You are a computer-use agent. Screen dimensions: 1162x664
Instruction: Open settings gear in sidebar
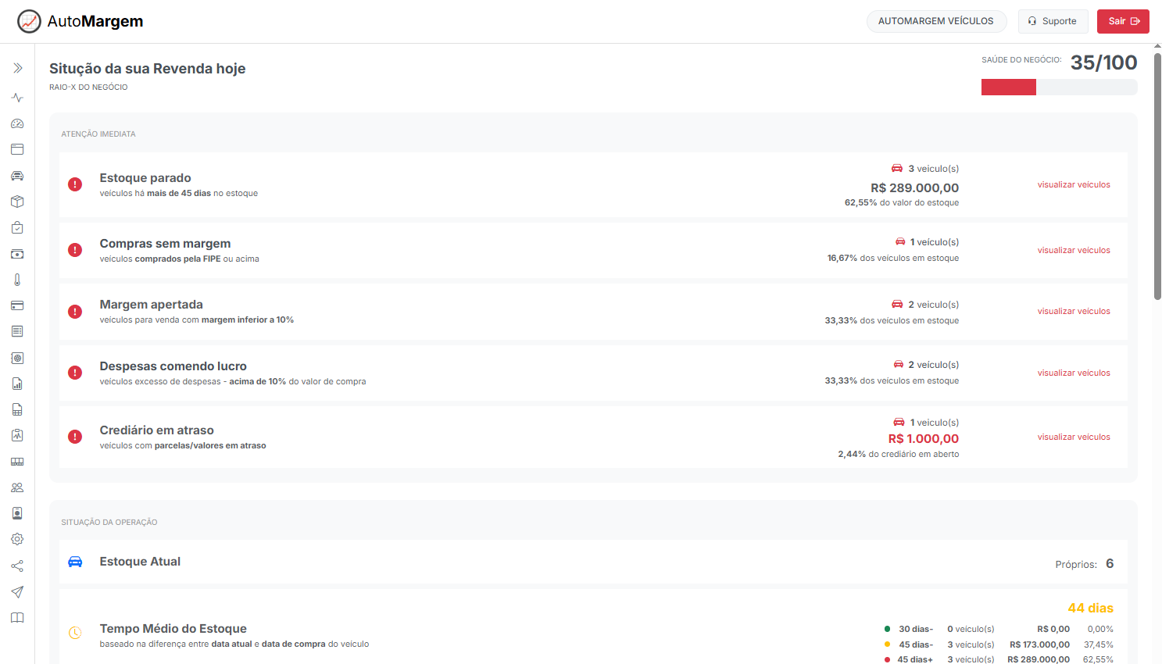[17, 539]
